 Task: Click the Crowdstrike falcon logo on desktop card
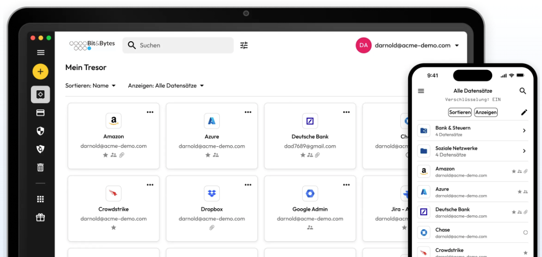(x=113, y=193)
